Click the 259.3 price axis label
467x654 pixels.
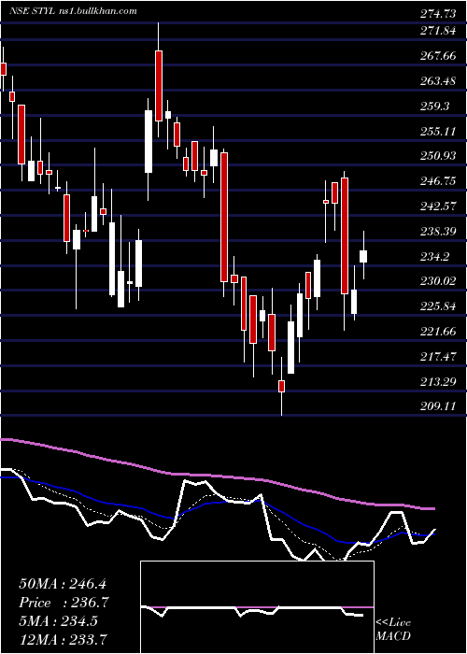pos(436,106)
